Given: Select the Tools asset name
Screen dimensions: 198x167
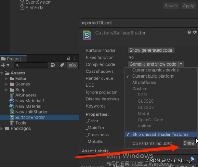Looking at the screenshot, I should pos(21,123).
